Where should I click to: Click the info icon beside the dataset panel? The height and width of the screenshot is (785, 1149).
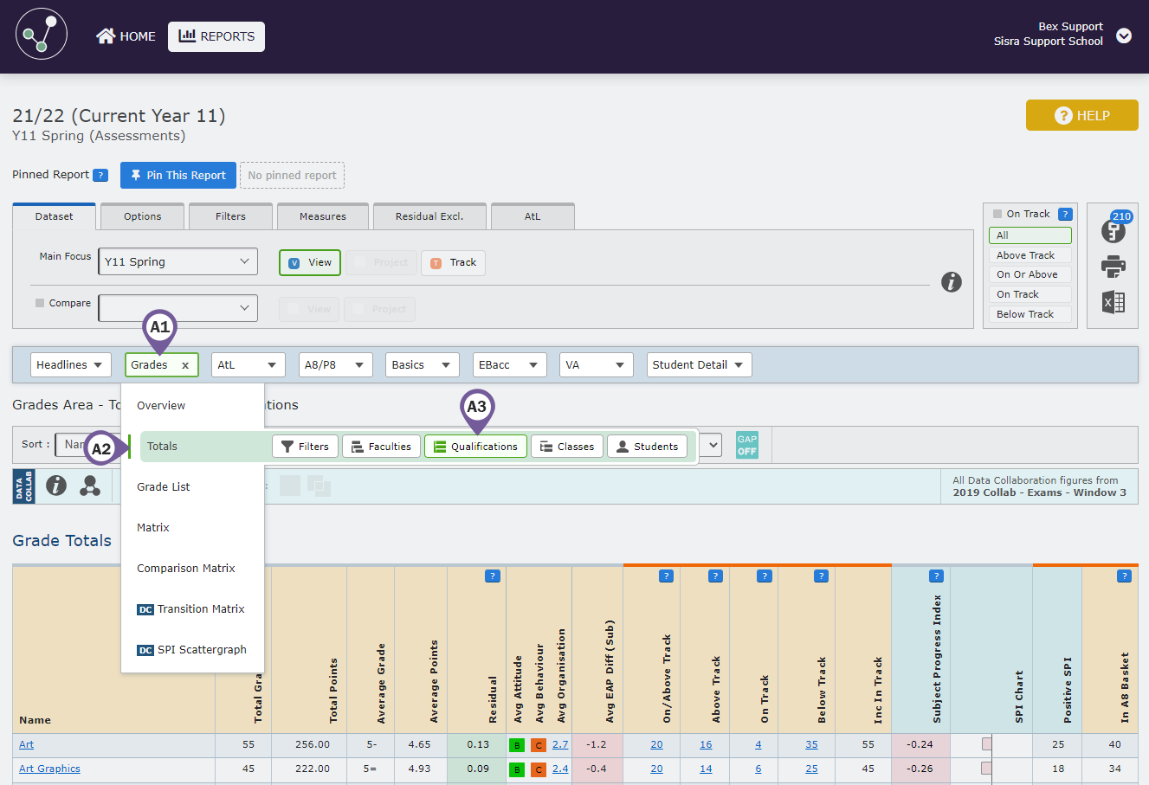(952, 282)
